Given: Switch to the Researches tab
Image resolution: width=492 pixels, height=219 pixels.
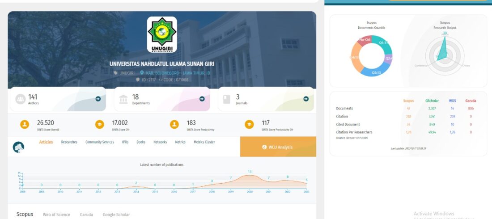Looking at the screenshot, I should [69, 142].
